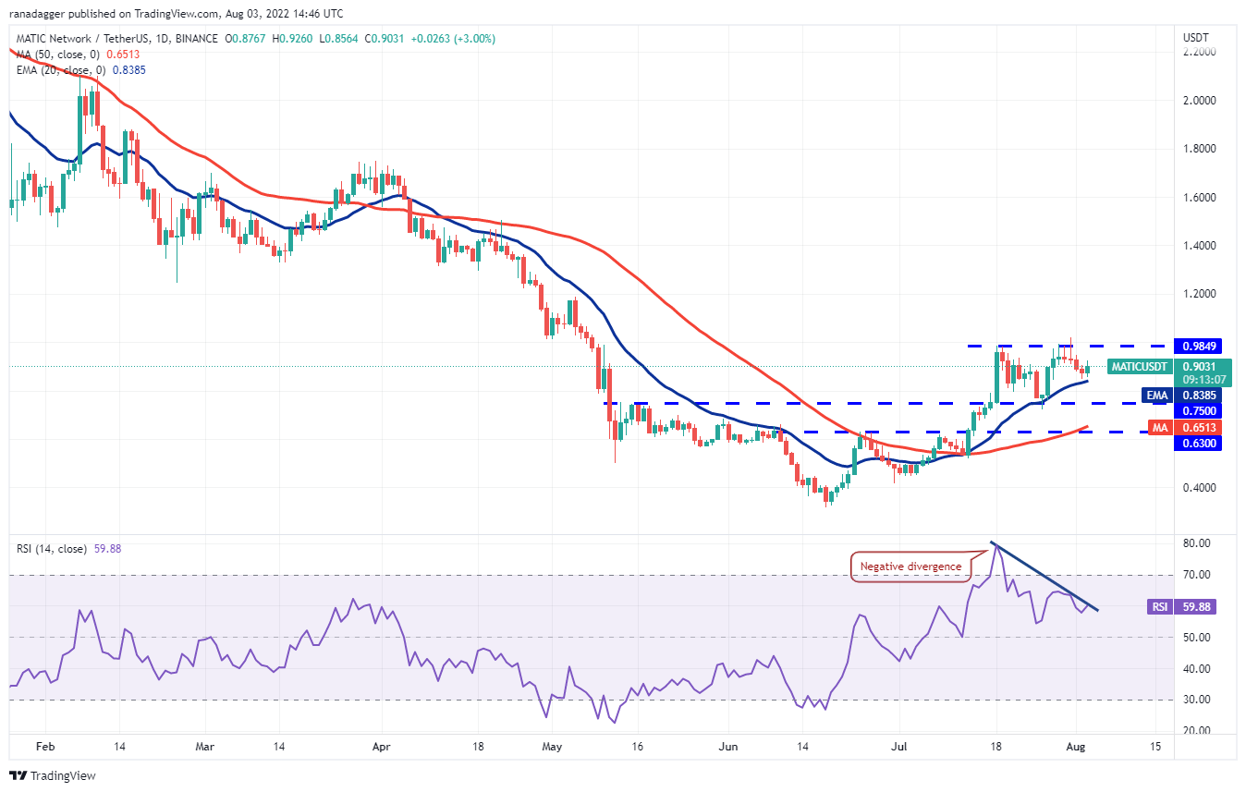Viewport: 1246px width, 792px height.
Task: Click the red MA tag on price axis
Action: [1158, 427]
